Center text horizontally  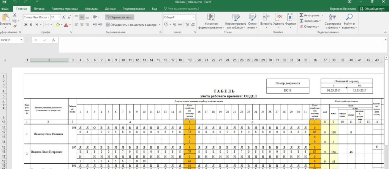[82, 25]
